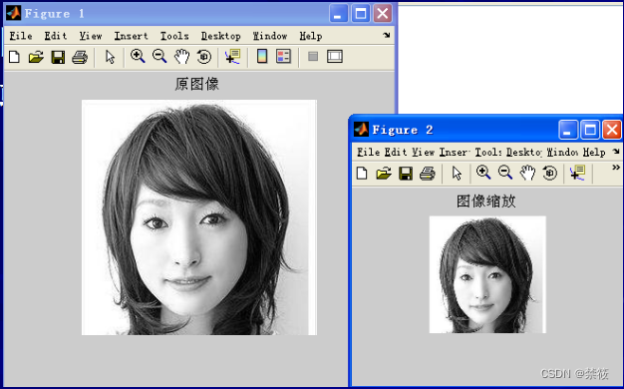Image resolution: width=624 pixels, height=389 pixels.
Task: Minimize the Figure 1 window
Action: click(339, 14)
